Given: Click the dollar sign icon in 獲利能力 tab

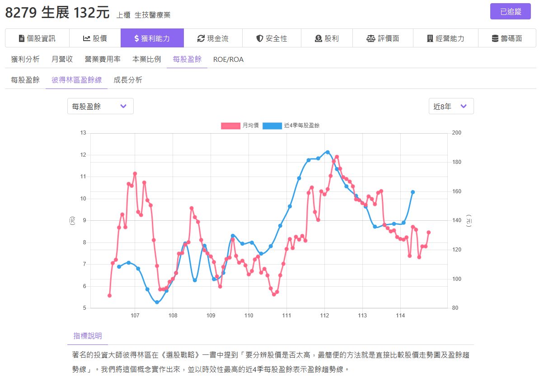Looking at the screenshot, I should [x=136, y=38].
